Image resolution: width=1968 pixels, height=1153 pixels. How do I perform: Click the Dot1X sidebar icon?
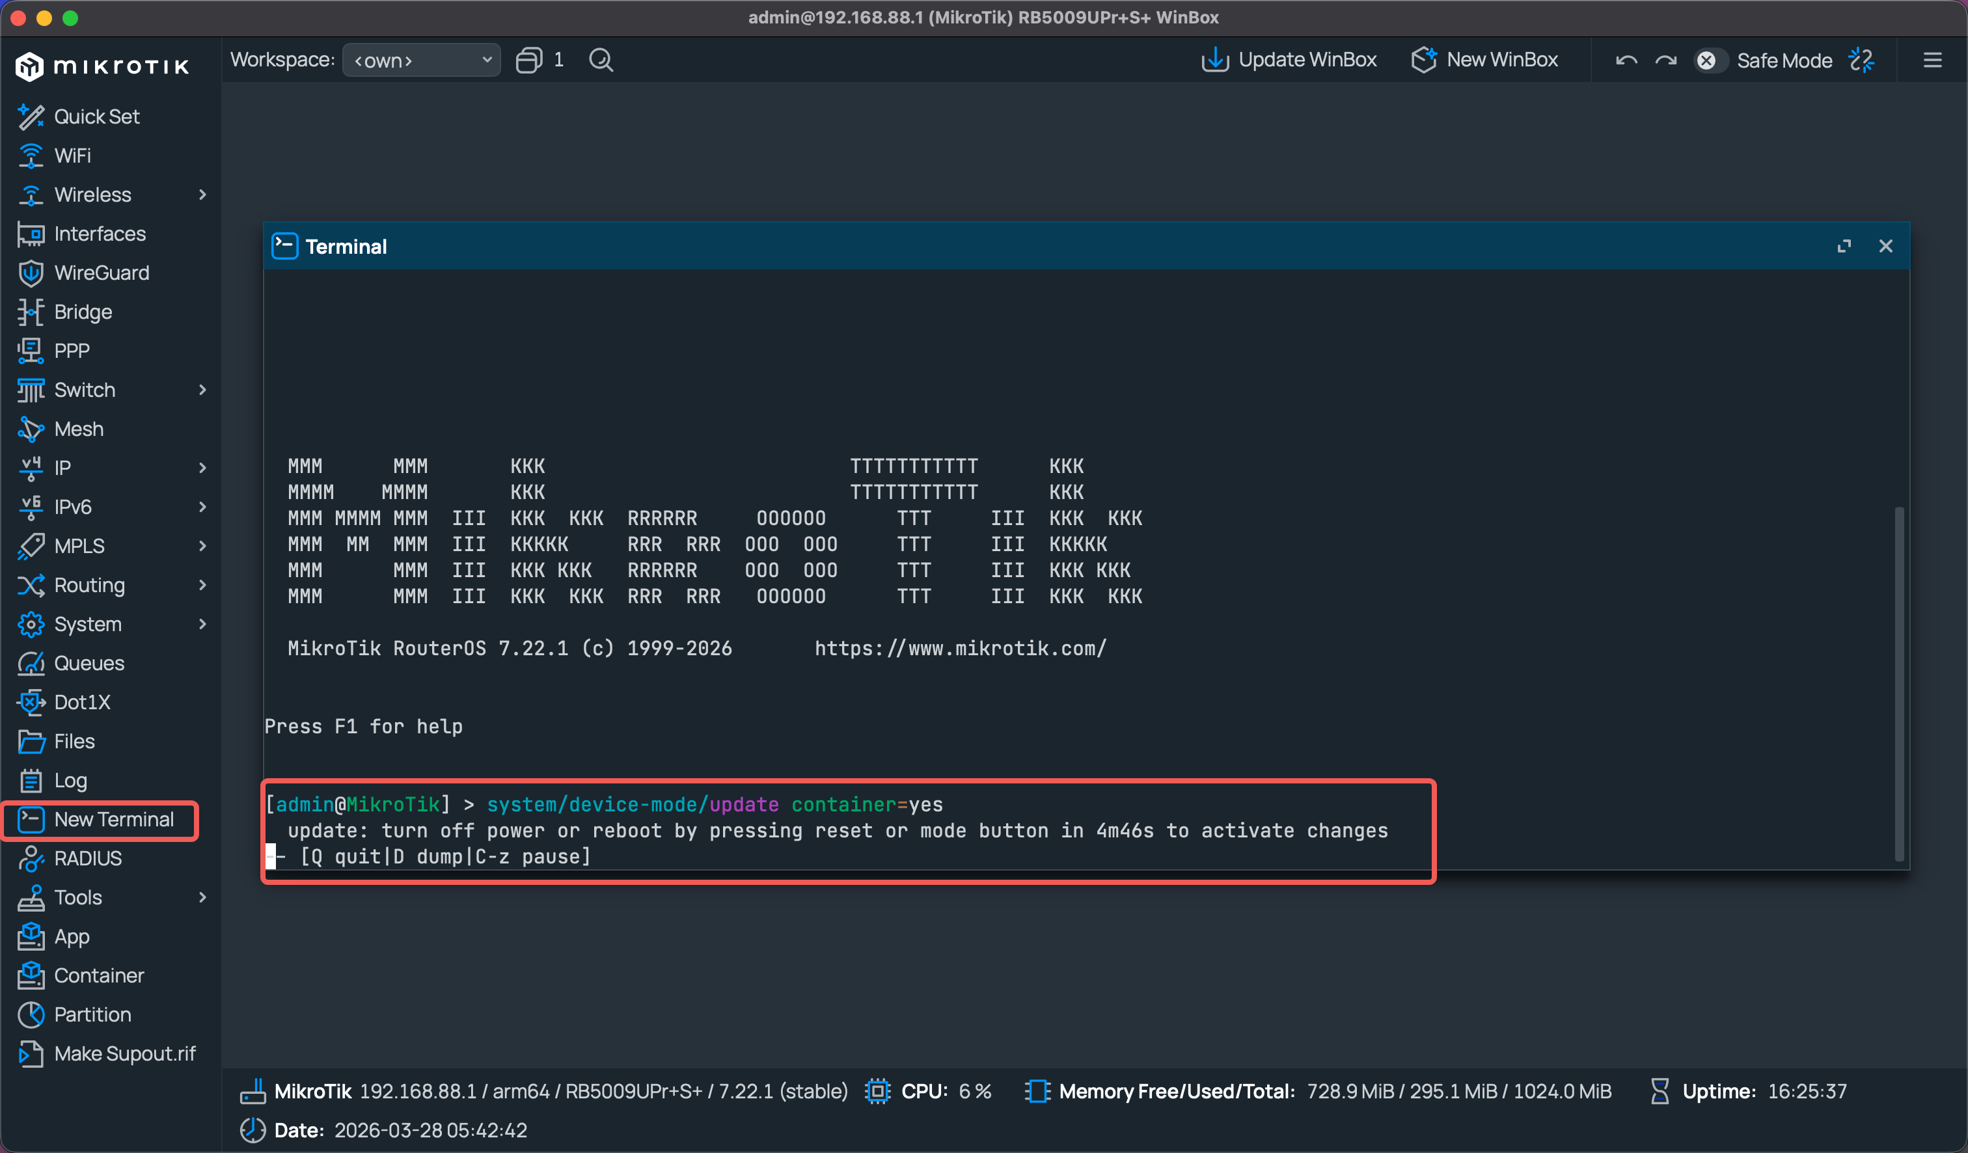[31, 702]
